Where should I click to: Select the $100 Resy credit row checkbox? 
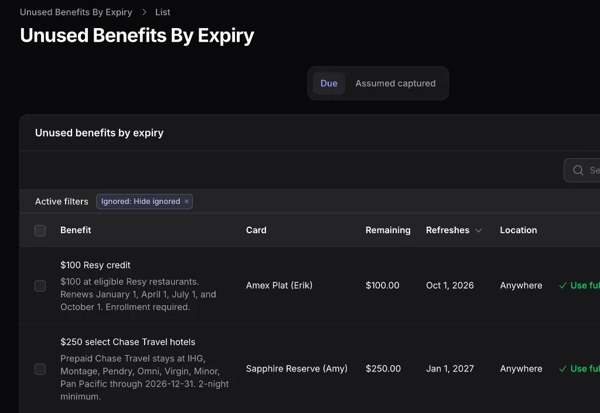pos(40,286)
